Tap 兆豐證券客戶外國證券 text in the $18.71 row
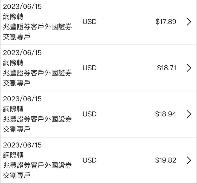 click(x=37, y=73)
